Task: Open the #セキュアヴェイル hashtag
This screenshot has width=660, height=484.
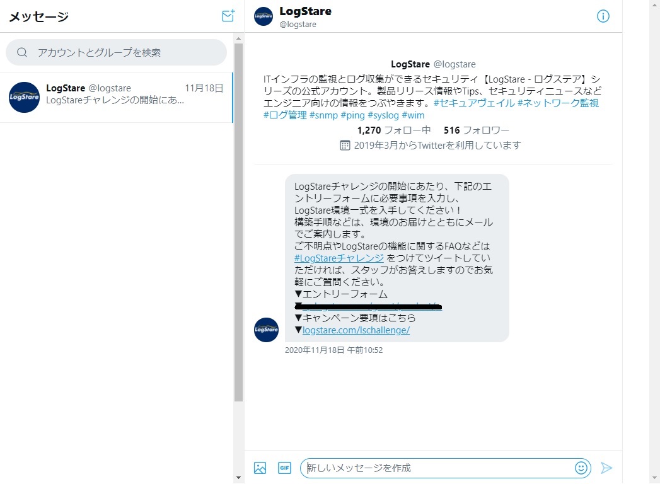Action: coord(474,103)
